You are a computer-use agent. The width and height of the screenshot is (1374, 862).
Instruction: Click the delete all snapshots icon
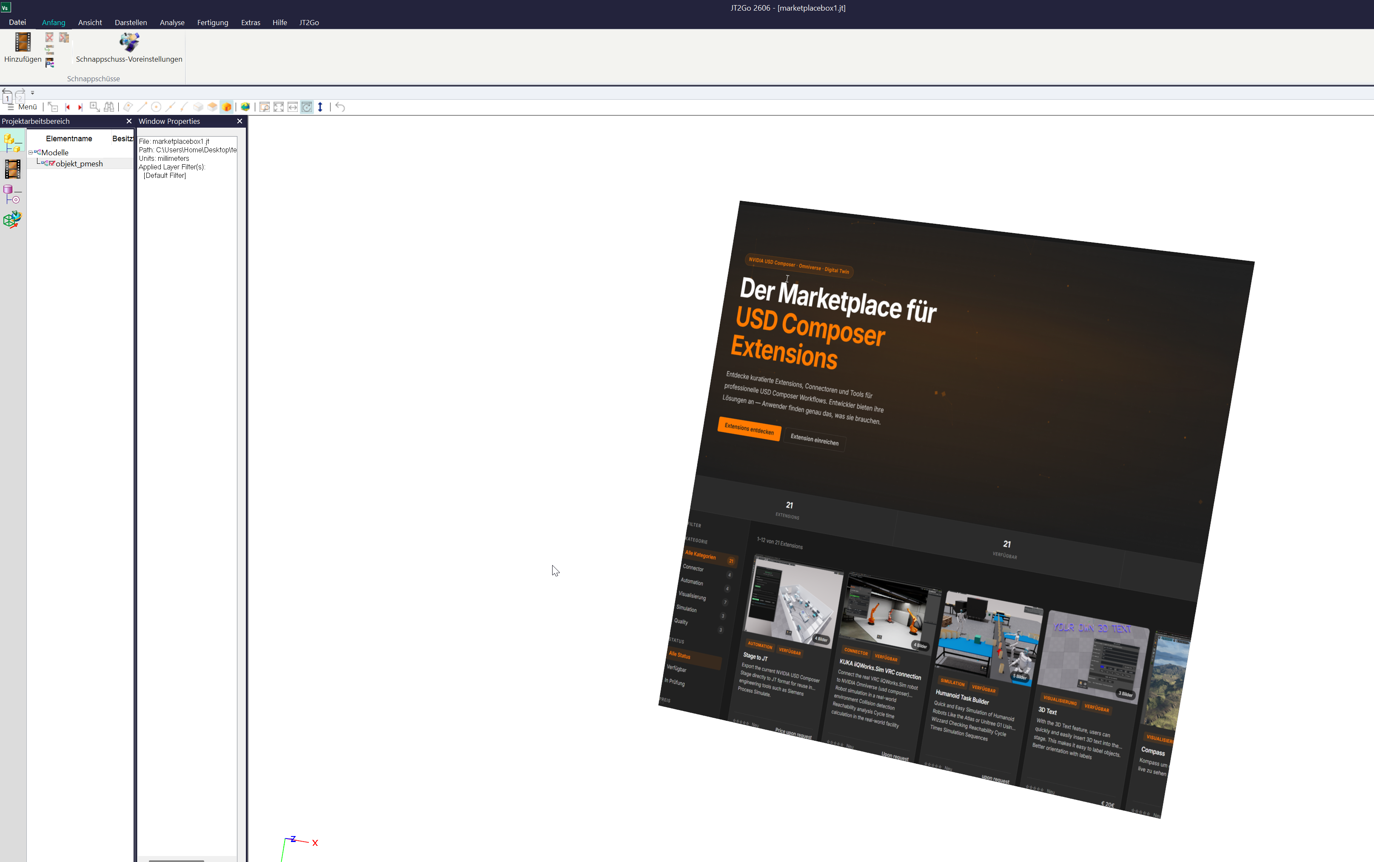point(64,37)
